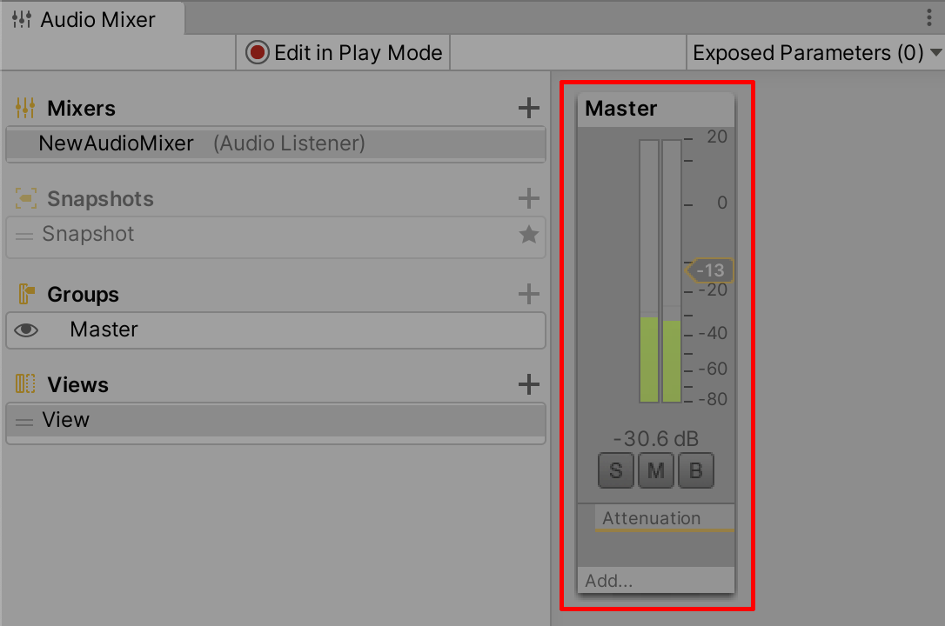This screenshot has height=626, width=945.
Task: Add a new snapshot with plus icon
Action: pyautogui.click(x=528, y=198)
